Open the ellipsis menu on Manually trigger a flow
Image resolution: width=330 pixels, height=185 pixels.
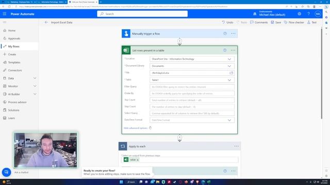coord(233,33)
